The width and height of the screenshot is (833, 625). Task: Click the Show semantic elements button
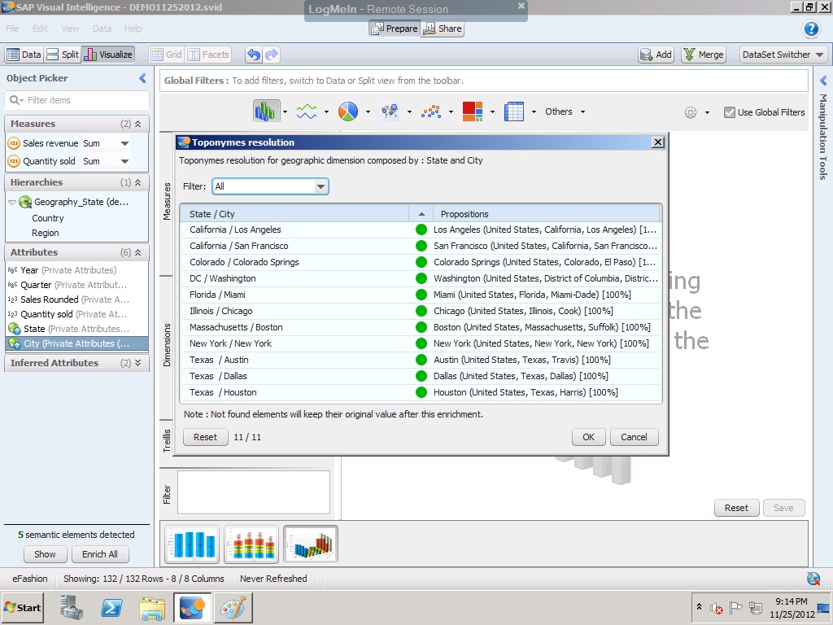click(45, 554)
